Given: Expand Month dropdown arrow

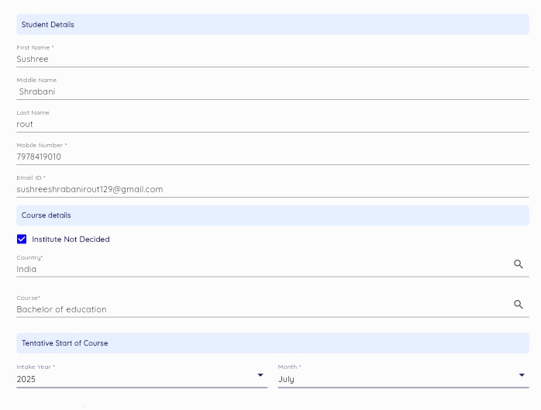Looking at the screenshot, I should (x=521, y=375).
